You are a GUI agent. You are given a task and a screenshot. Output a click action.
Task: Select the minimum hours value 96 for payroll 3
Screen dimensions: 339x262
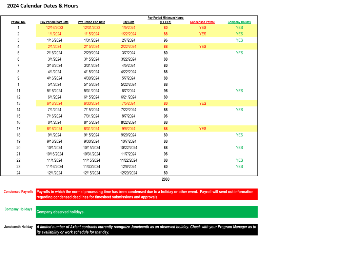coord(165,40)
